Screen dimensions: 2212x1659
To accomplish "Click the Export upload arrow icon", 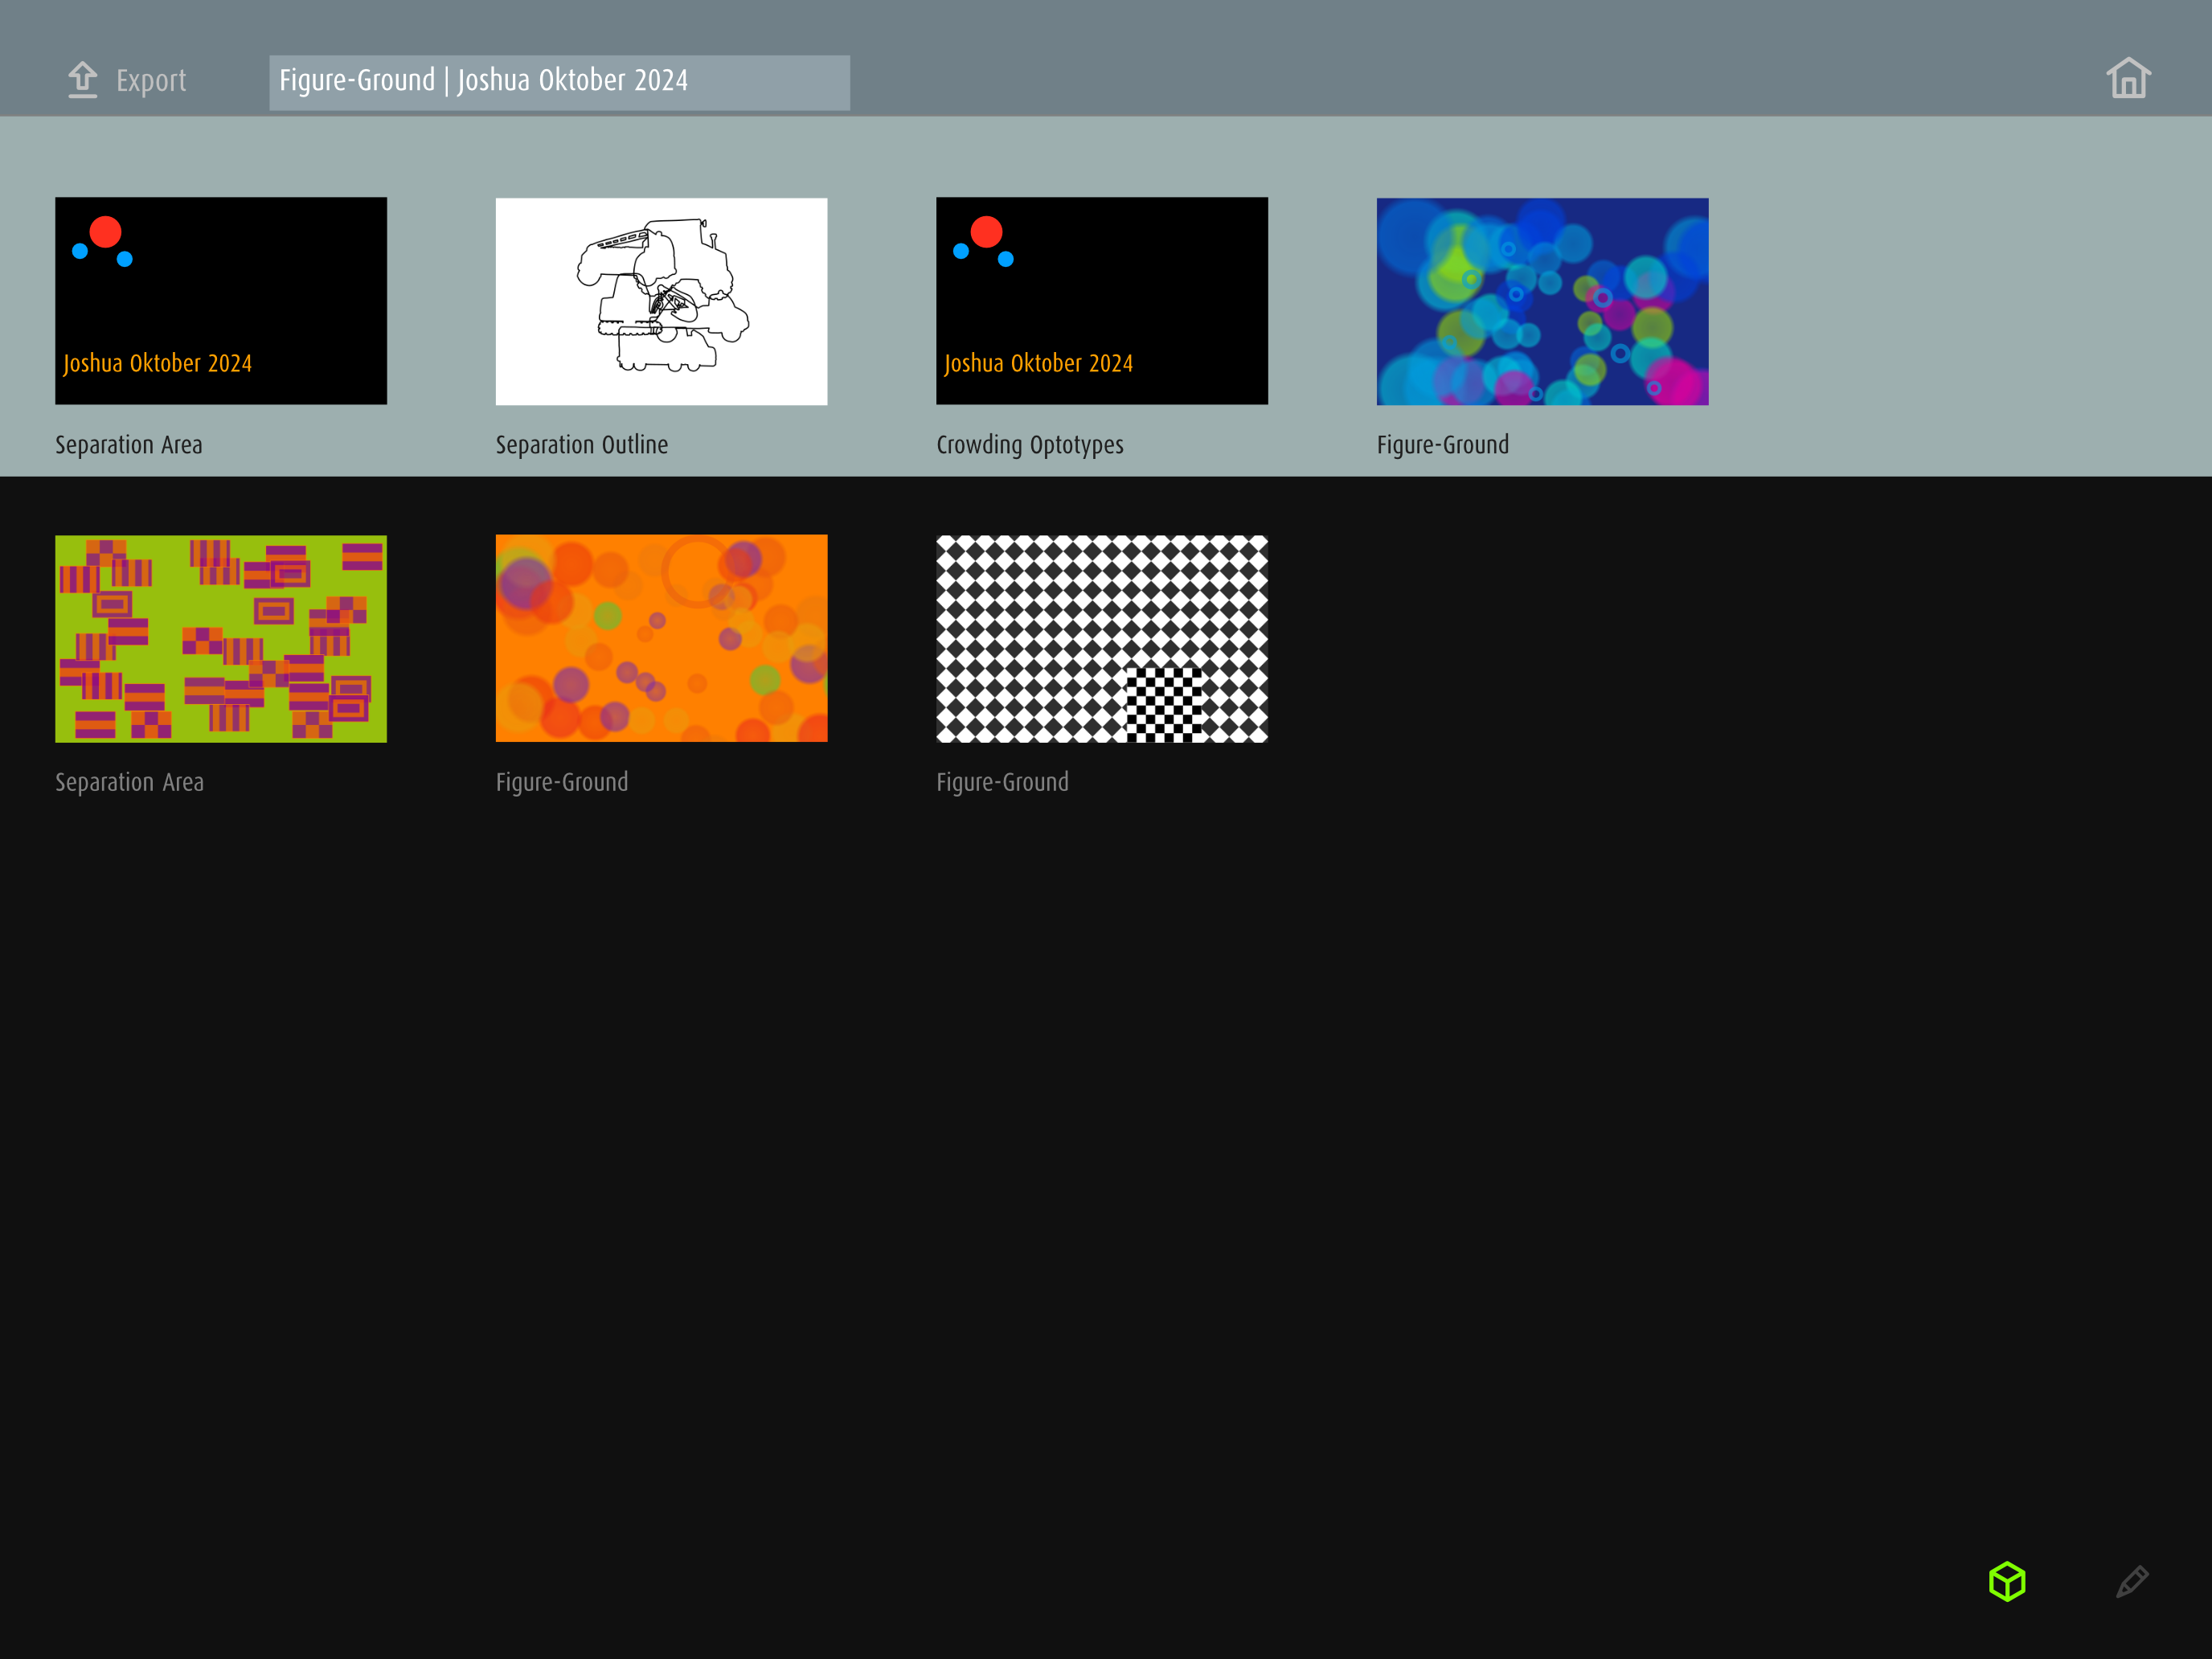I will [x=82, y=80].
